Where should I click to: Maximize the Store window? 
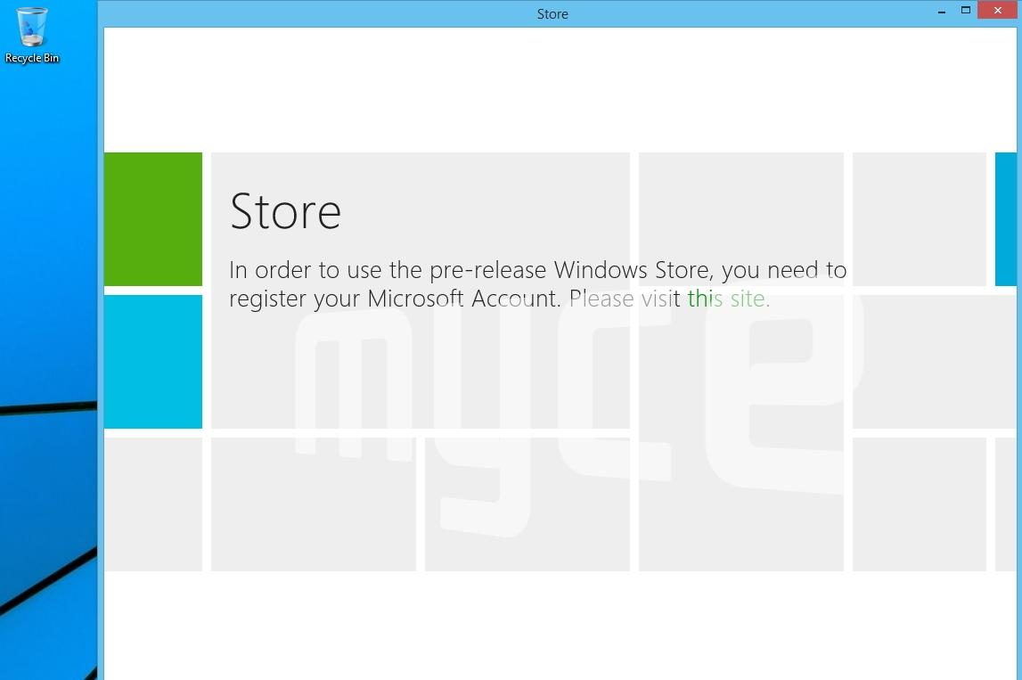[x=965, y=10]
